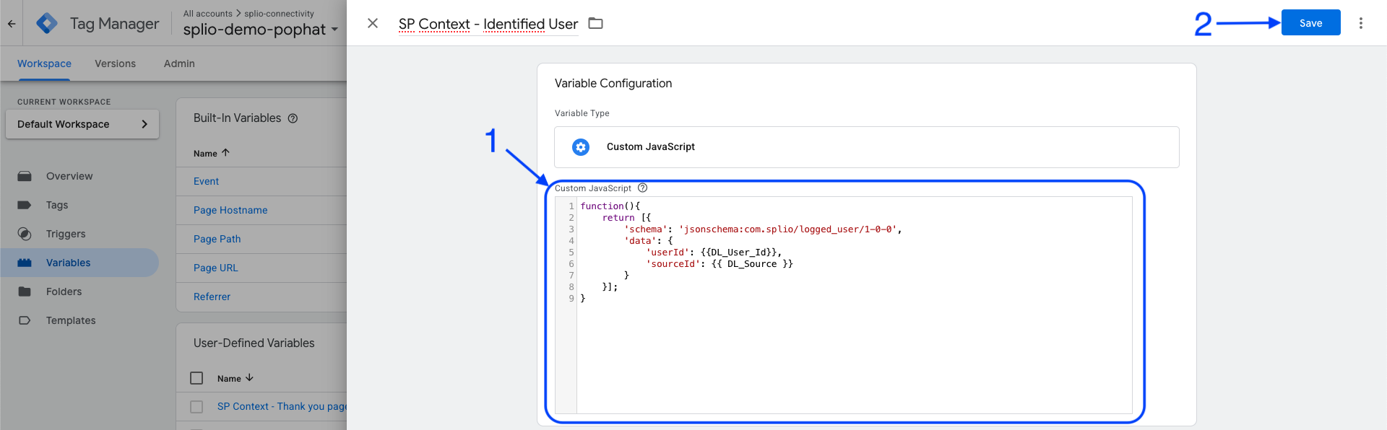
Task: Click the Tag Manager diamond logo
Action: [x=47, y=24]
